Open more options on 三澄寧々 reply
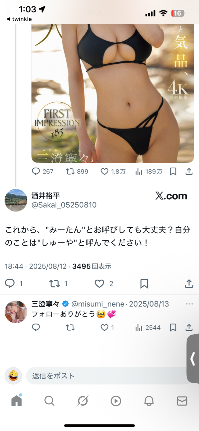The width and height of the screenshot is (199, 431). click(189, 304)
